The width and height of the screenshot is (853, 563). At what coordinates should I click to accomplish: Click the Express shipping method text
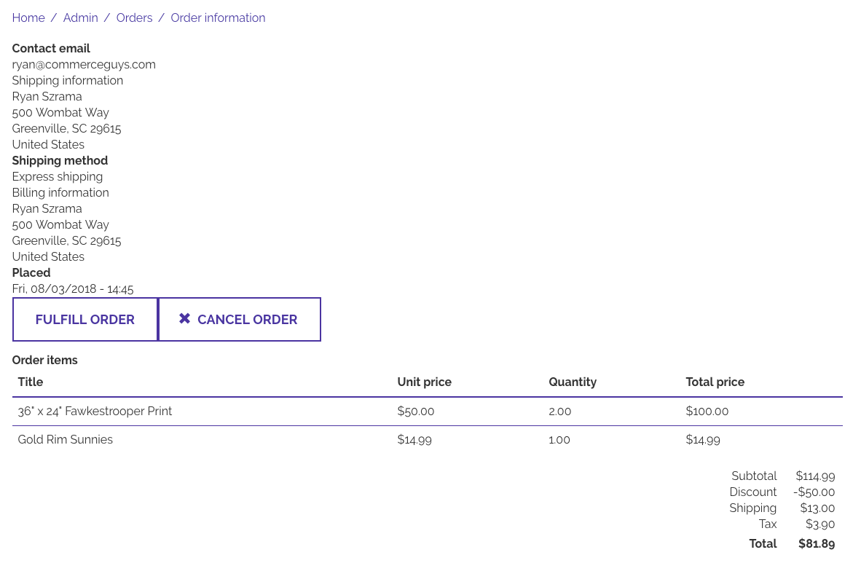57,176
